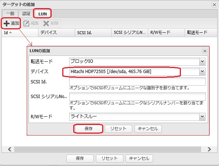Expand the デバイス dropdown with Hitachi HDP72505
Screen dimensions: 219x166
[202, 72]
